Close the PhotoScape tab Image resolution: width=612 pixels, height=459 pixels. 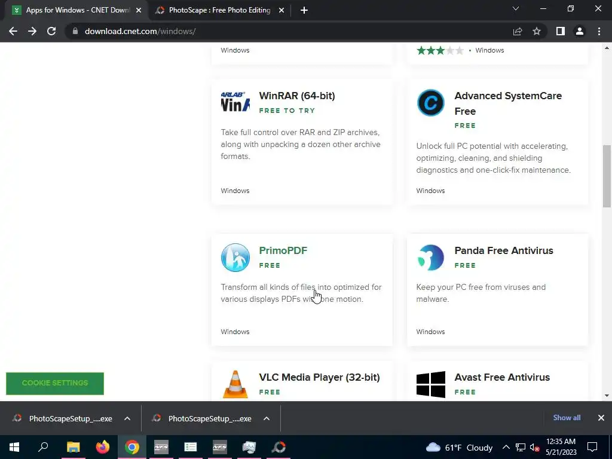pyautogui.click(x=281, y=10)
